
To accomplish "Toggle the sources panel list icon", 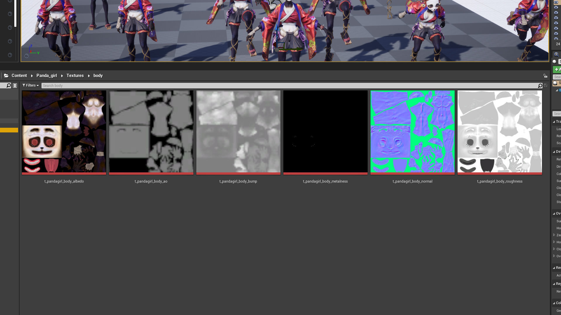I will [15, 85].
